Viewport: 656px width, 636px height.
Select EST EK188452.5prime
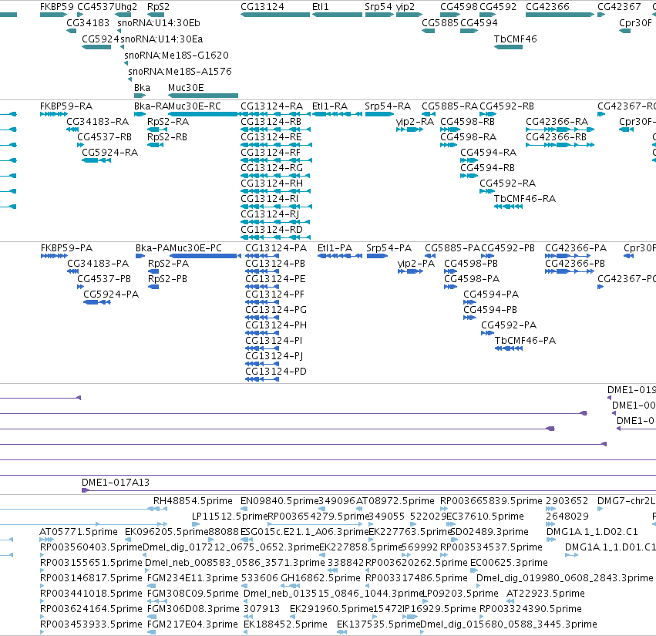tap(285, 624)
